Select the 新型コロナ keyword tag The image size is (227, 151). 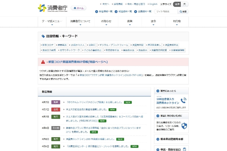coord(47,45)
